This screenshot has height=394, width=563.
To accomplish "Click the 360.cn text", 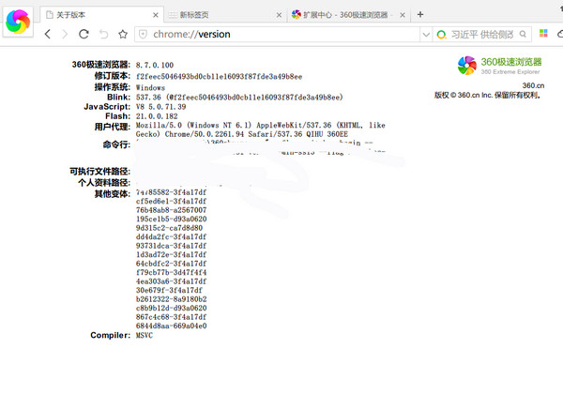I will tap(533, 85).
